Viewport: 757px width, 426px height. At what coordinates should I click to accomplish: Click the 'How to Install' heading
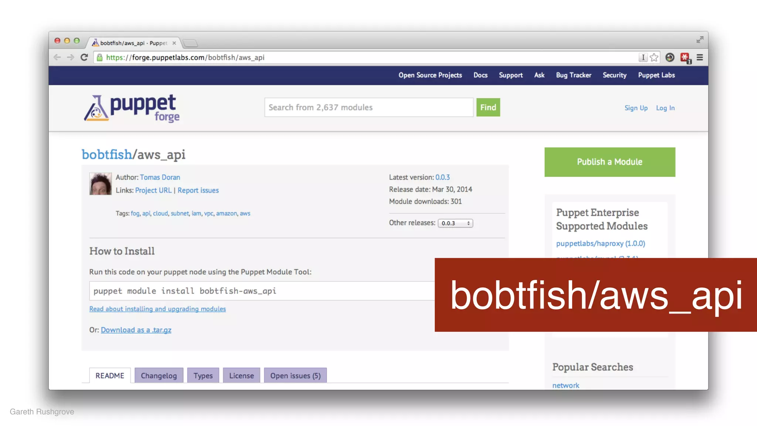pyautogui.click(x=122, y=251)
